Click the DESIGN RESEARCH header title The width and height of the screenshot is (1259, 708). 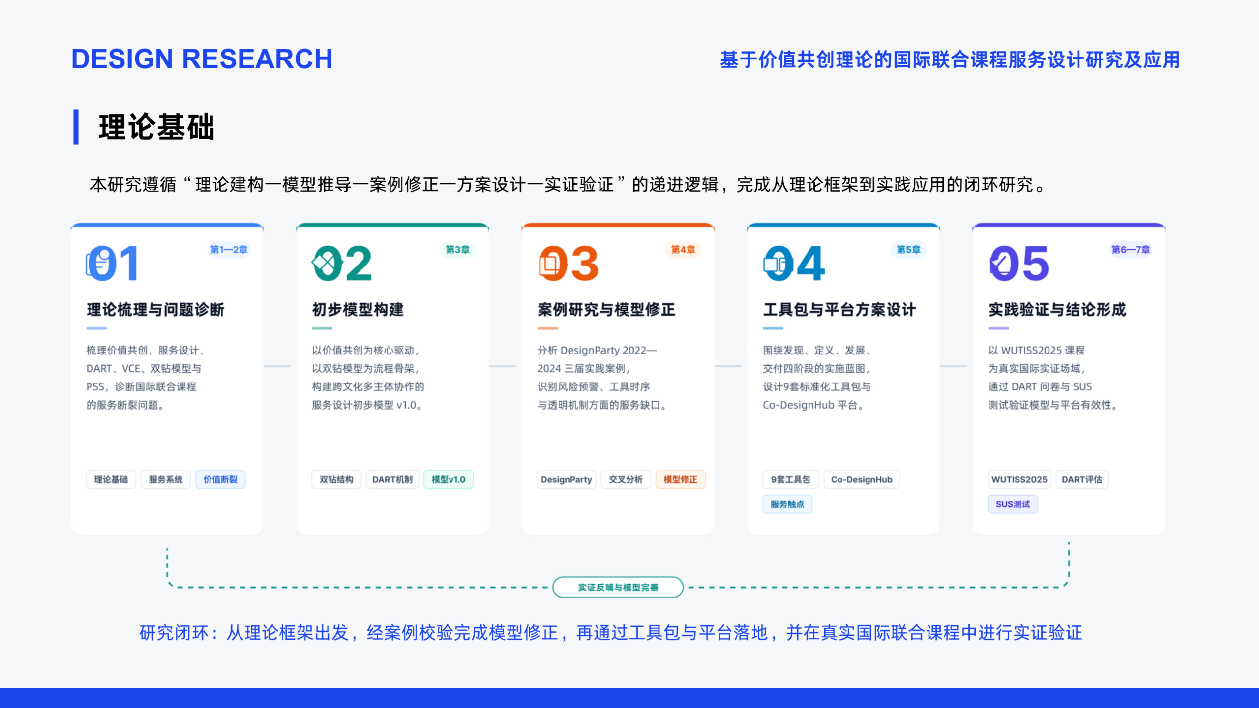[202, 59]
